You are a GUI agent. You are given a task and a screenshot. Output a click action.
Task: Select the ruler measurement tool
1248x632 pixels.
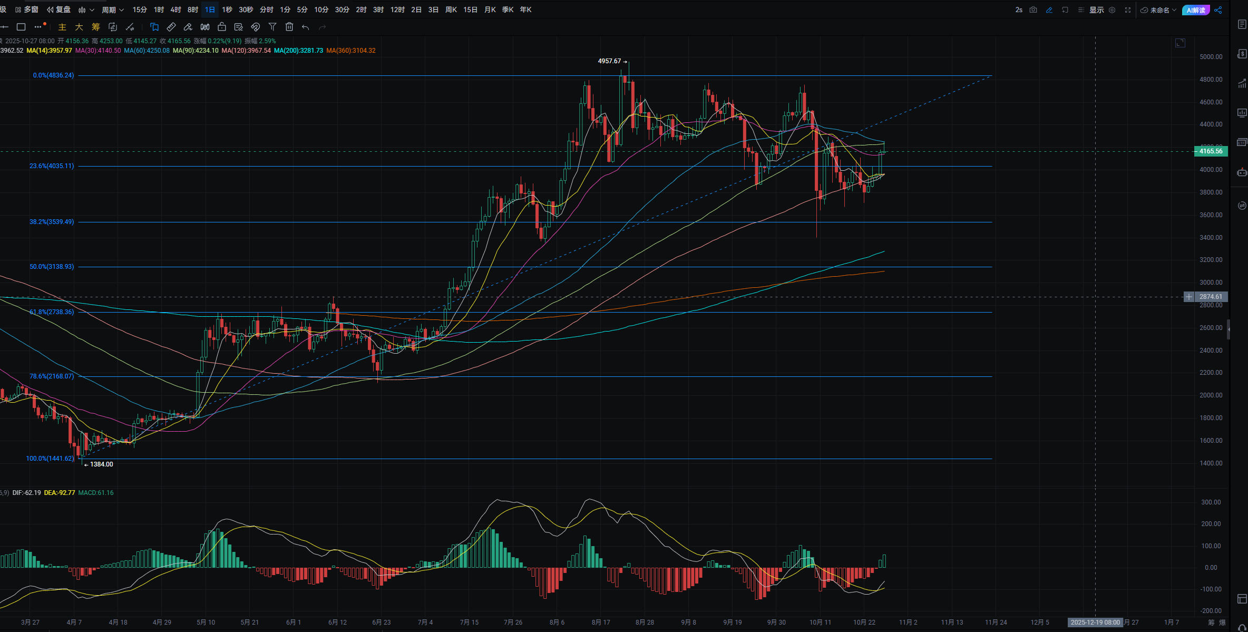click(171, 27)
